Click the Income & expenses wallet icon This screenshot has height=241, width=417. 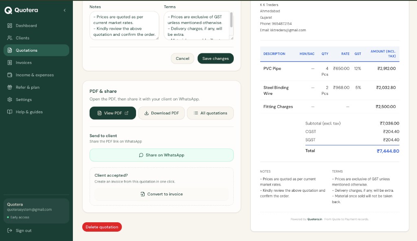click(10, 75)
